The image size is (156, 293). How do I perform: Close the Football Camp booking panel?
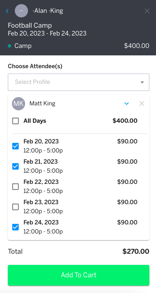pyautogui.click(x=147, y=11)
